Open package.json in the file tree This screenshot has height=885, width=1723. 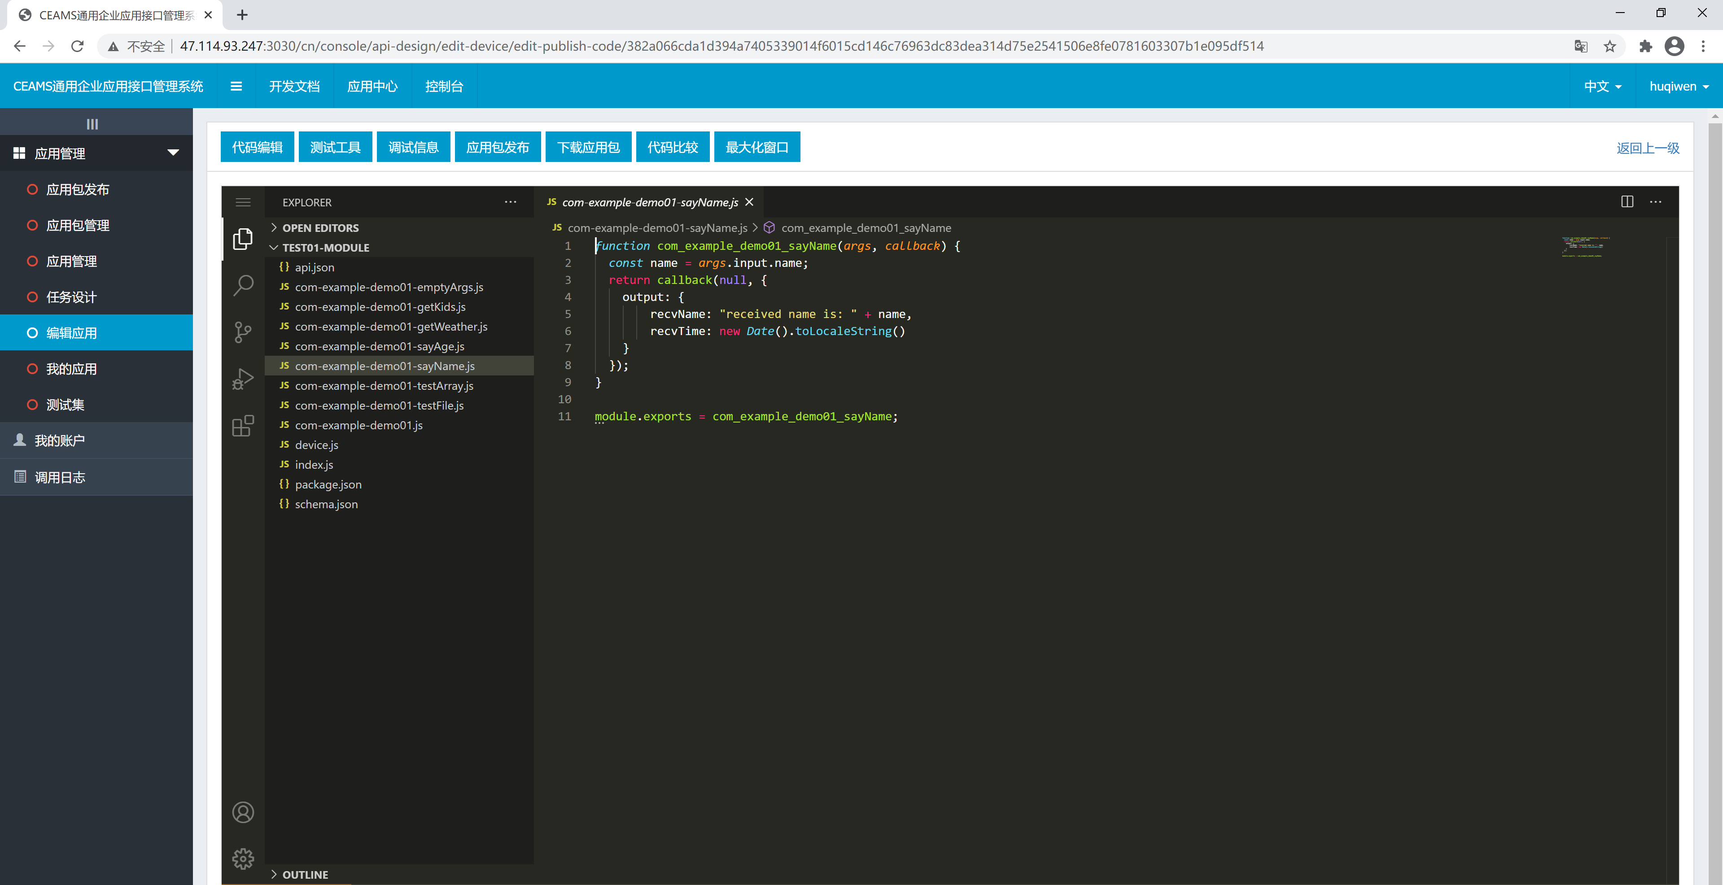click(400, 484)
